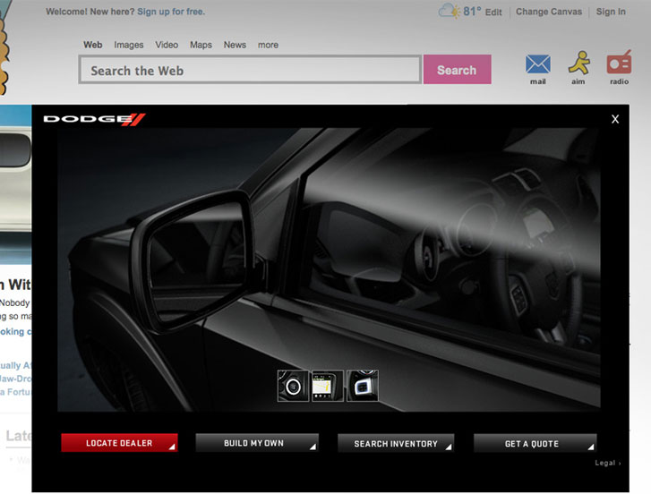The image size is (651, 494).
Task: Open the Change Canvas option
Action: pyautogui.click(x=549, y=12)
